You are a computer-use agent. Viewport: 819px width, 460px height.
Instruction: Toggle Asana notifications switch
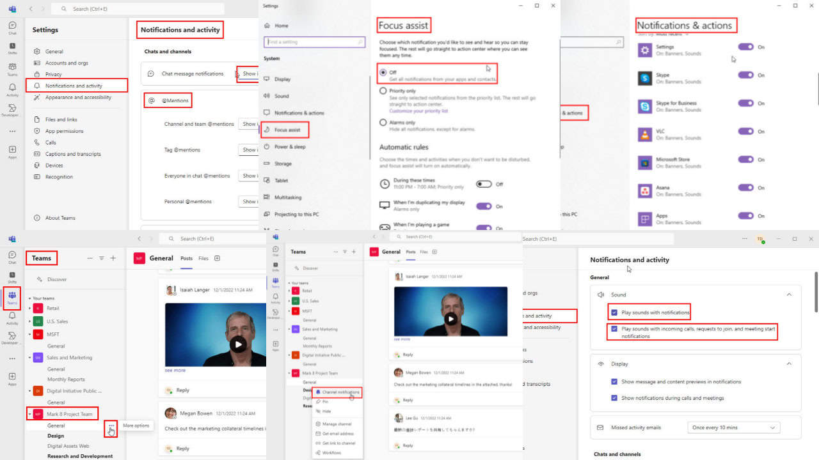pos(745,187)
